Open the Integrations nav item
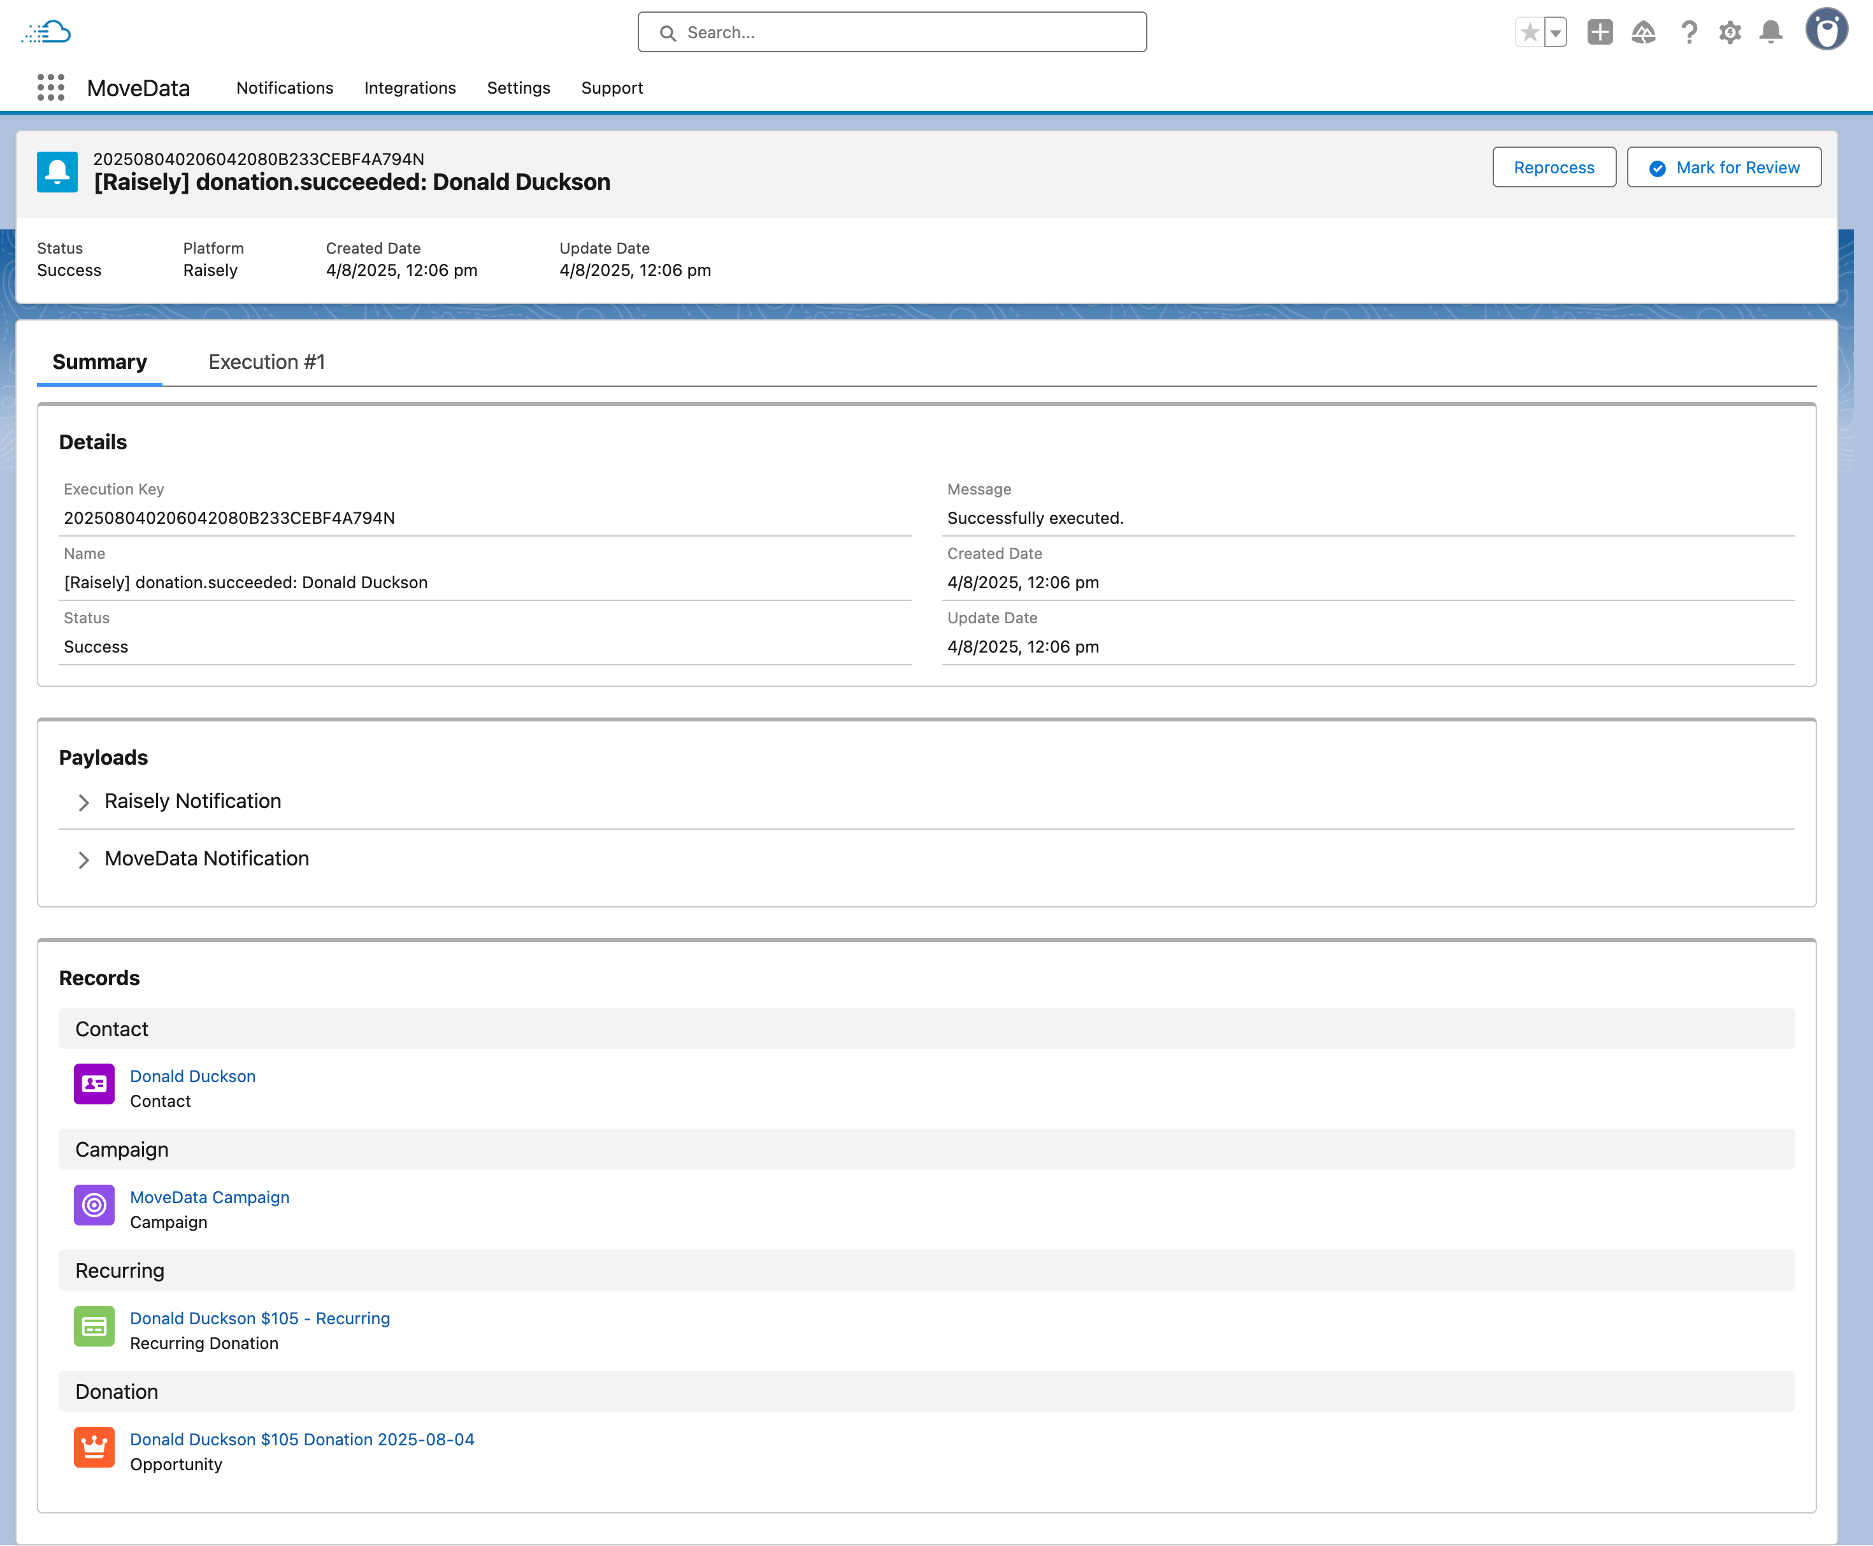The height and width of the screenshot is (1546, 1873). [x=410, y=87]
